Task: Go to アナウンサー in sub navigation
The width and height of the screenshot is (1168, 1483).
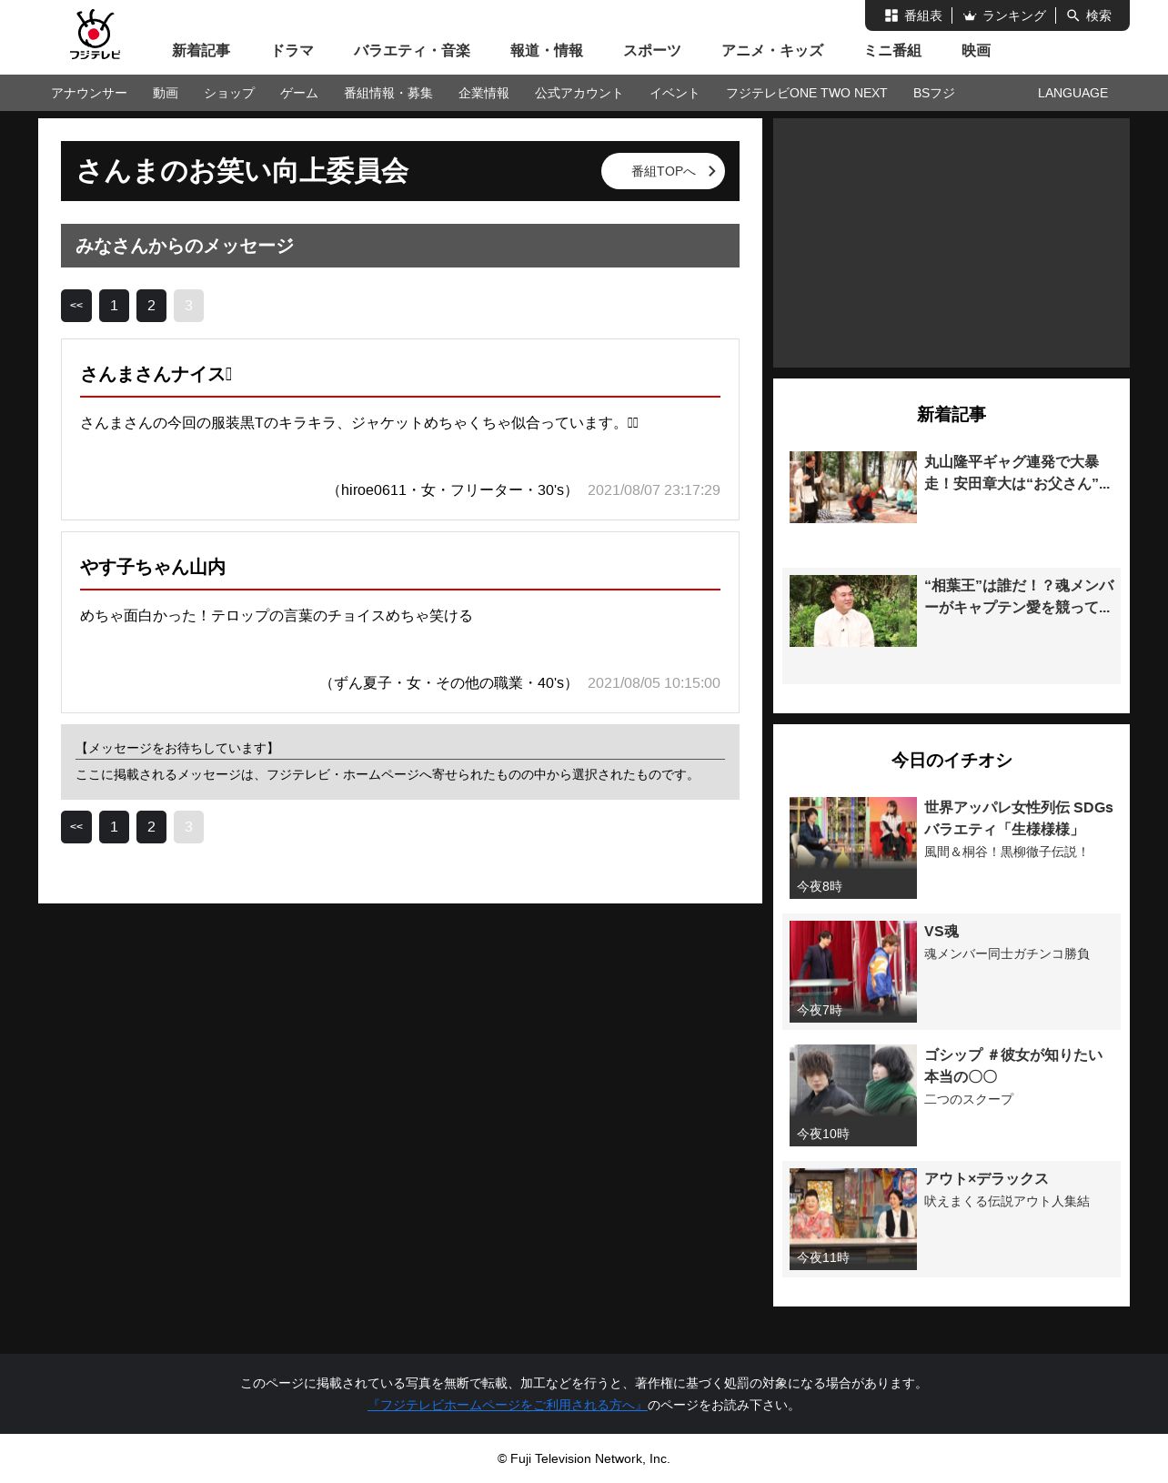Action: 89,93
